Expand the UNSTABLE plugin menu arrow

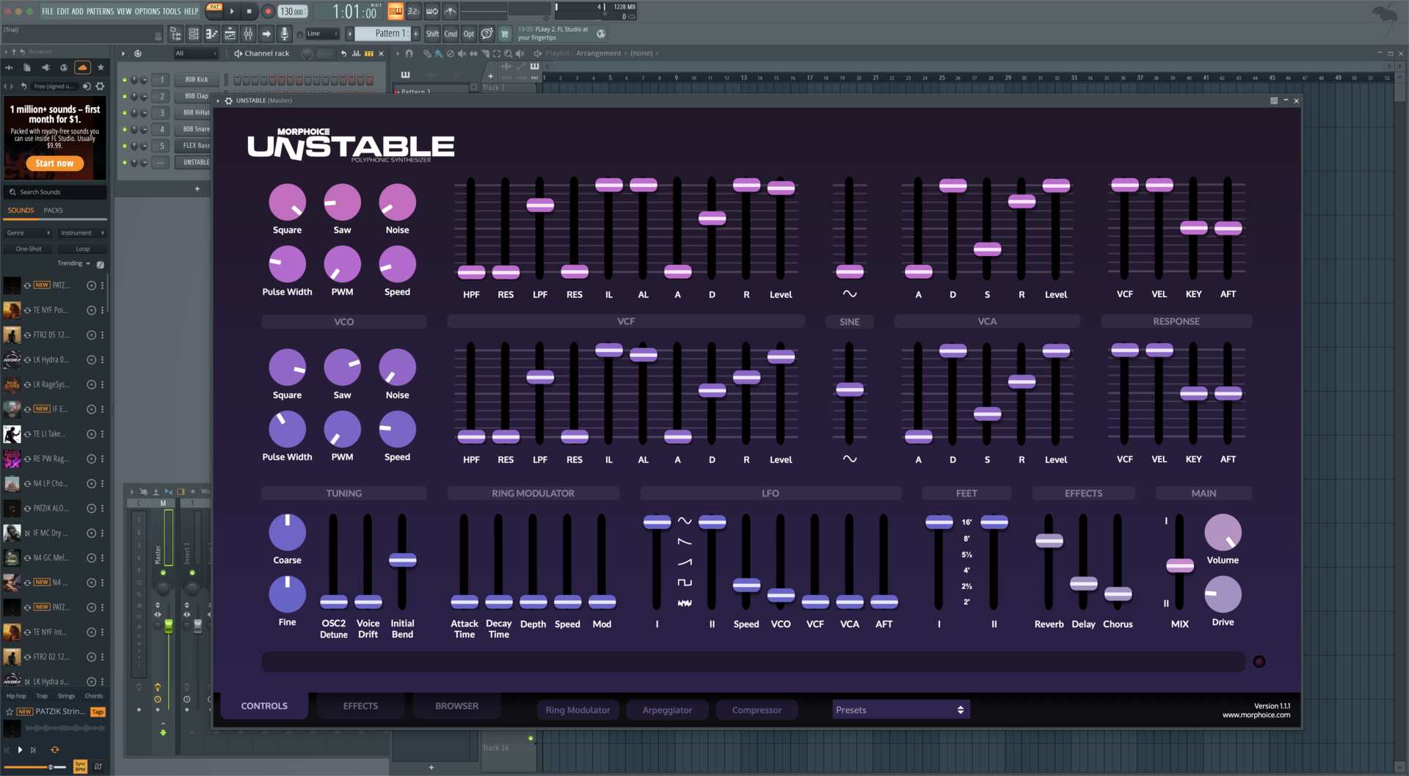coord(219,100)
